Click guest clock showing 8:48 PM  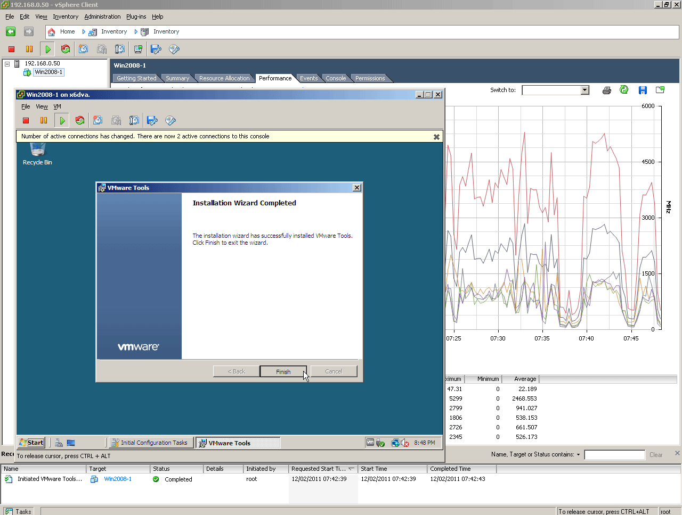click(x=424, y=443)
